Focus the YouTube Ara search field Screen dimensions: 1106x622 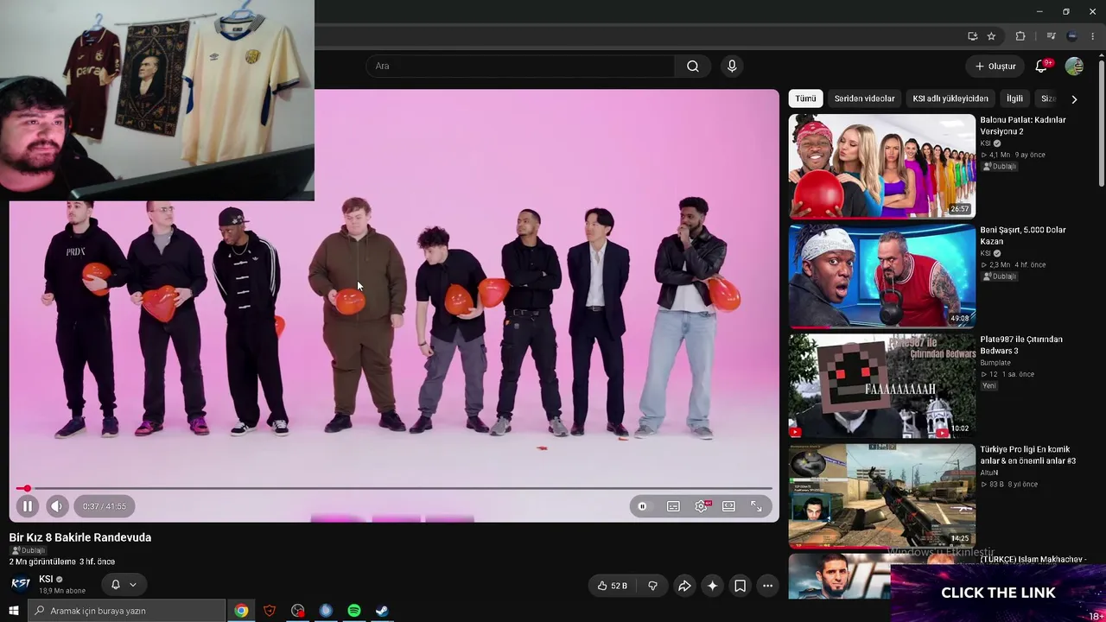coord(520,67)
